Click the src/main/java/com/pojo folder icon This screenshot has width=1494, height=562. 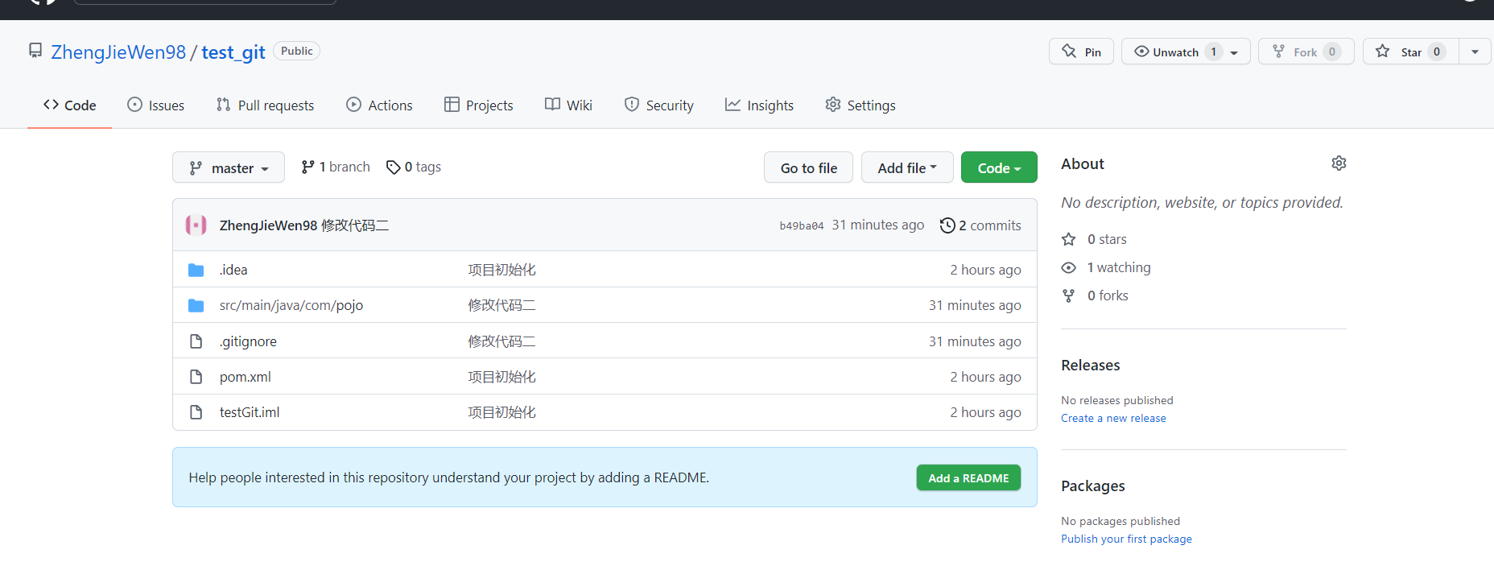196,305
